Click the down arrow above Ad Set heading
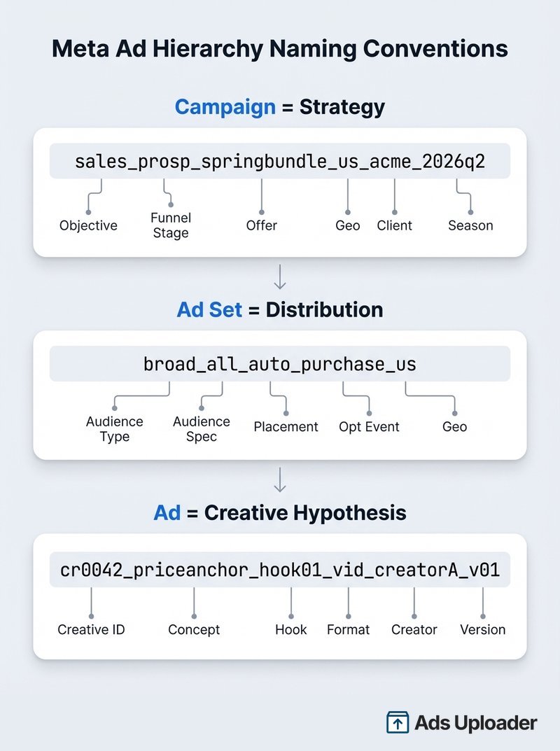Image resolution: width=560 pixels, height=751 pixels. [x=280, y=279]
